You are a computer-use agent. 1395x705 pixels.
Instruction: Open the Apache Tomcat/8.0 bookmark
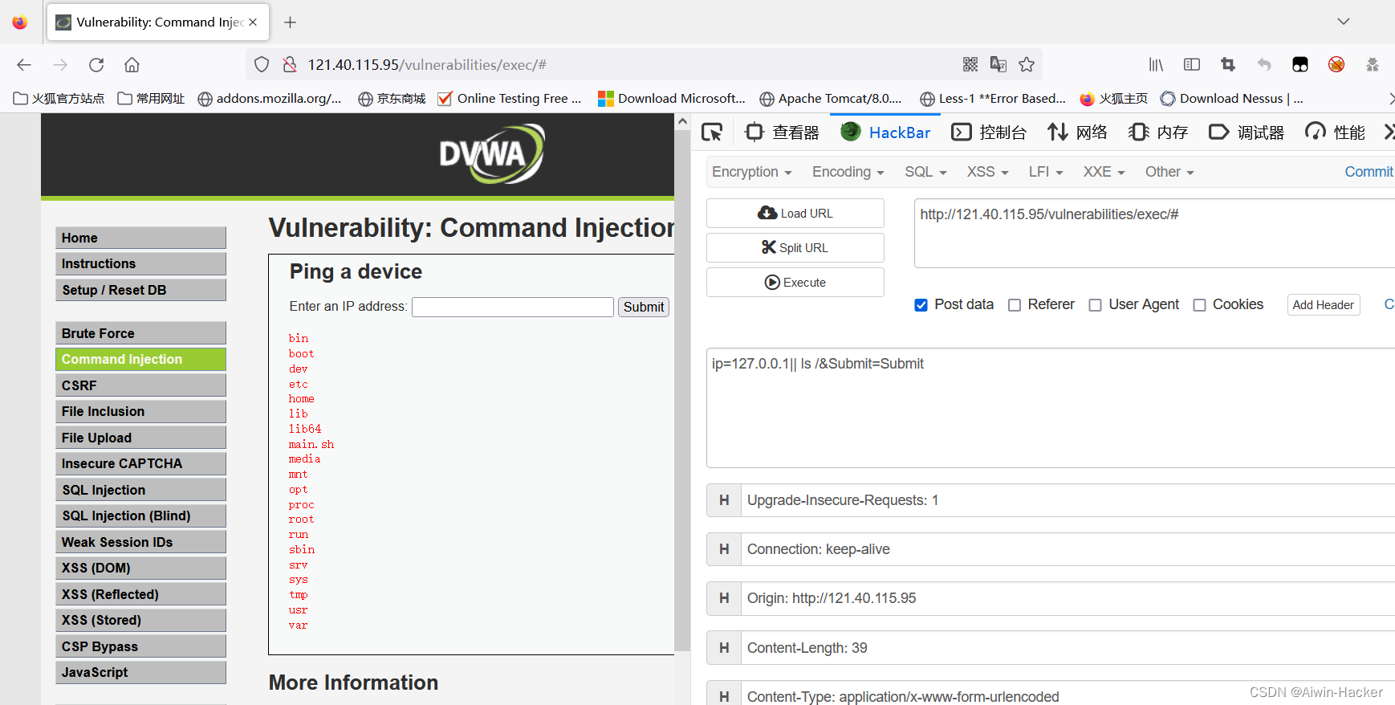(831, 99)
